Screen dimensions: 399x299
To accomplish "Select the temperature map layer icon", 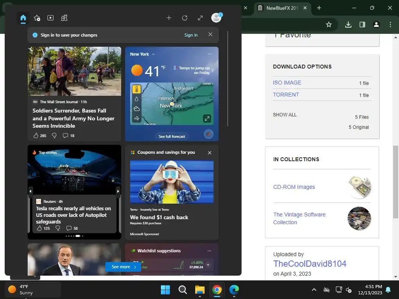I will click(137, 89).
